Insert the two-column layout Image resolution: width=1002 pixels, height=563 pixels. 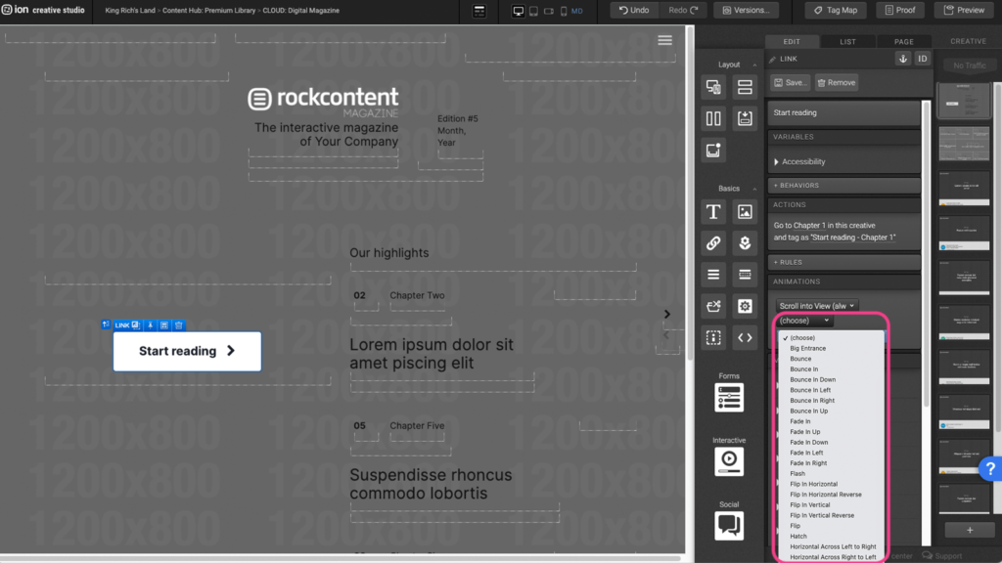point(713,118)
